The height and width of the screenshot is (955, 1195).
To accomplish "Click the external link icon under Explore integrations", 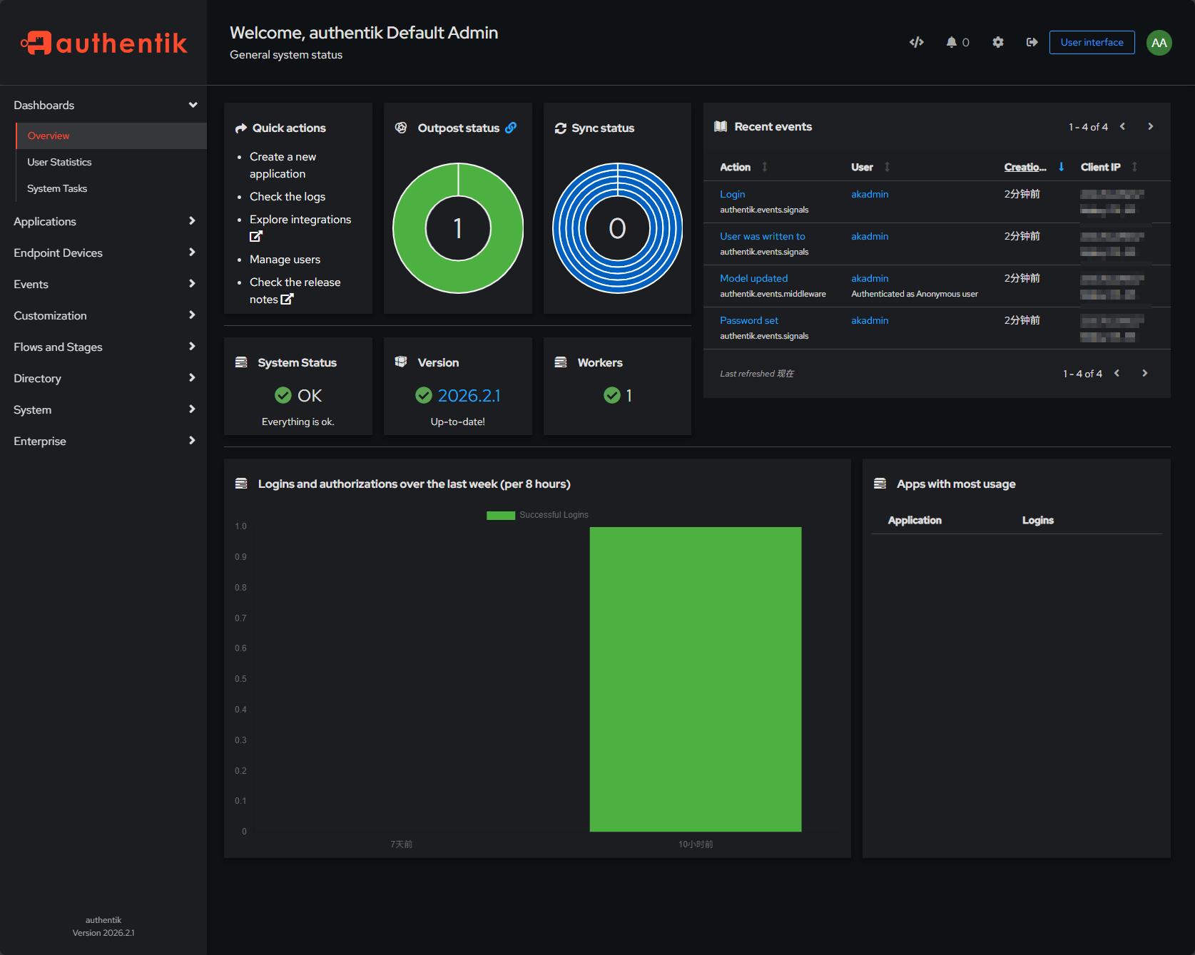I will 256,237.
